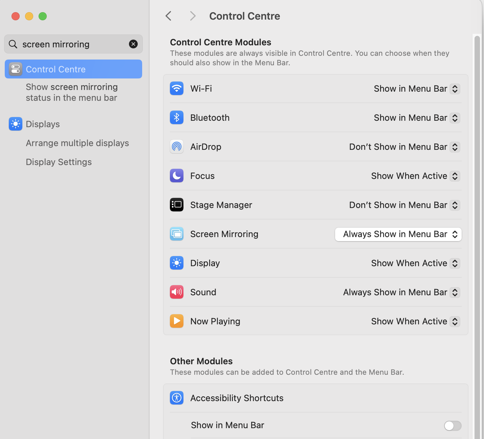Open the Sound Always Show dropdown
The height and width of the screenshot is (439, 484).
[x=402, y=292]
